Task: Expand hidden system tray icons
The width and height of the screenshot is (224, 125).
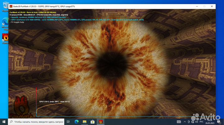Action: pyautogui.click(x=185, y=122)
